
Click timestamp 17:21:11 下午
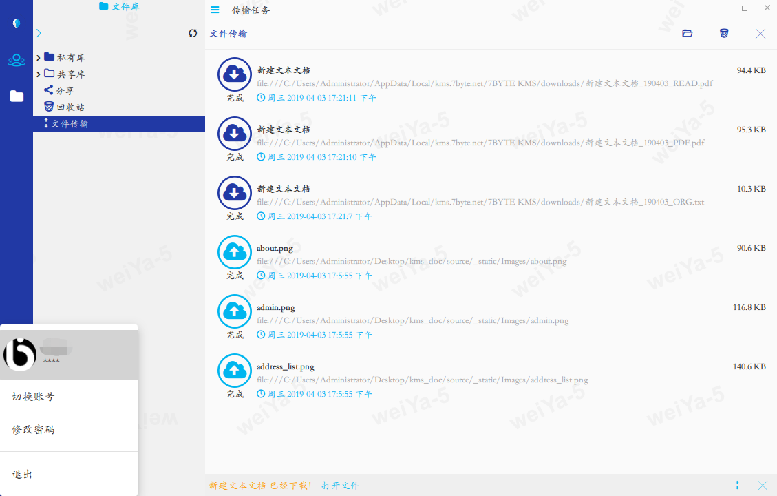point(316,98)
